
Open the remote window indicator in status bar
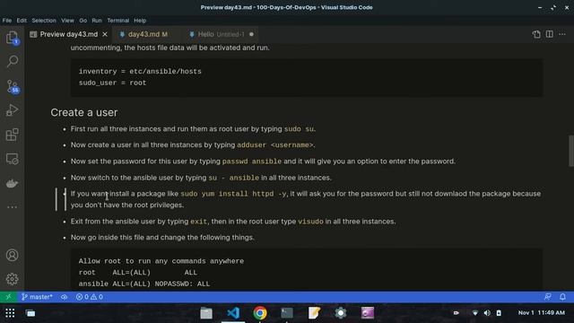tap(8, 297)
